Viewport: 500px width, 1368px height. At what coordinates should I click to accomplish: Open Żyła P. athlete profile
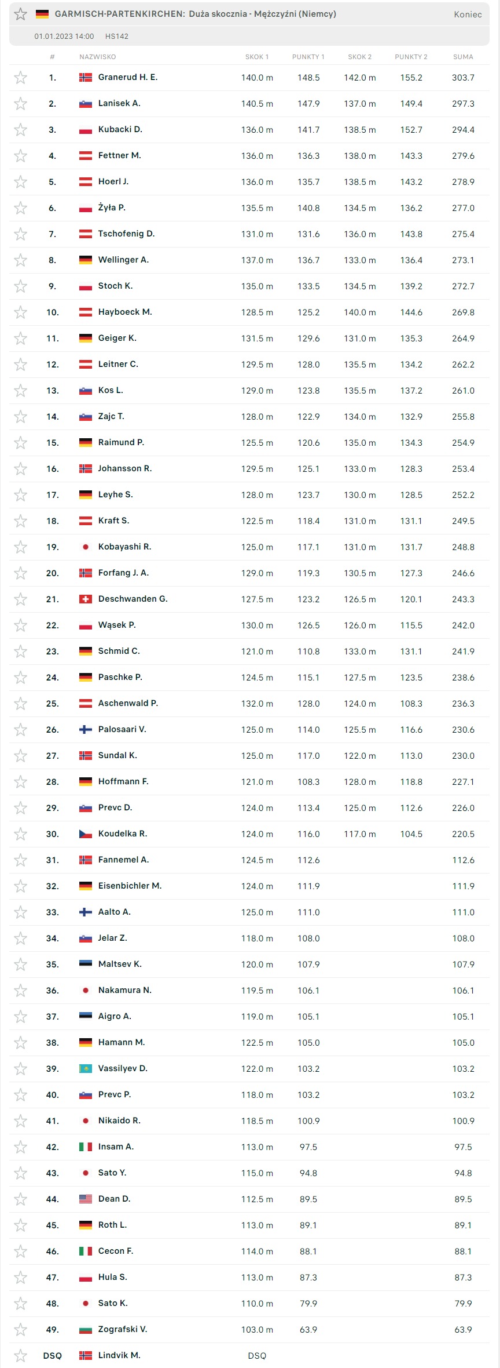coord(112,208)
